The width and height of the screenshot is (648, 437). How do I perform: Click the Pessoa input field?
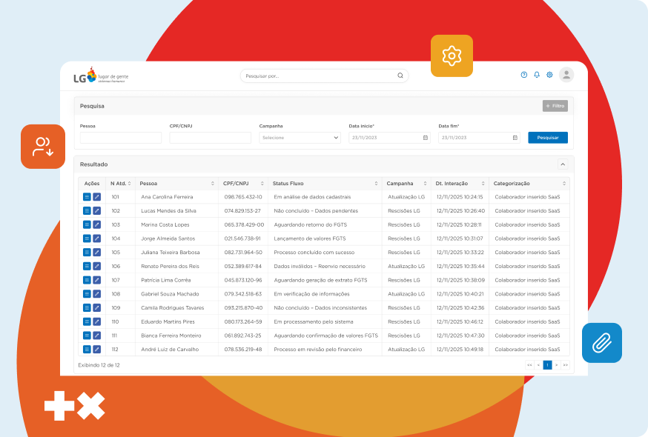(121, 138)
